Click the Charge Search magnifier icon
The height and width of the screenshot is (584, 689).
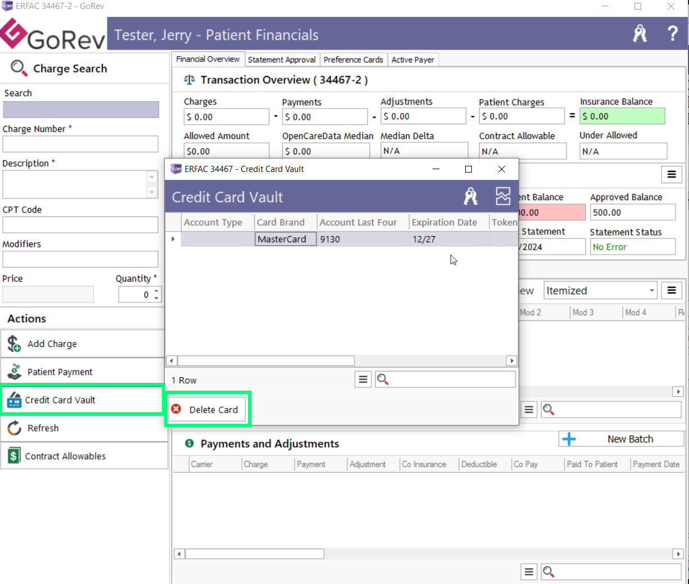(19, 68)
